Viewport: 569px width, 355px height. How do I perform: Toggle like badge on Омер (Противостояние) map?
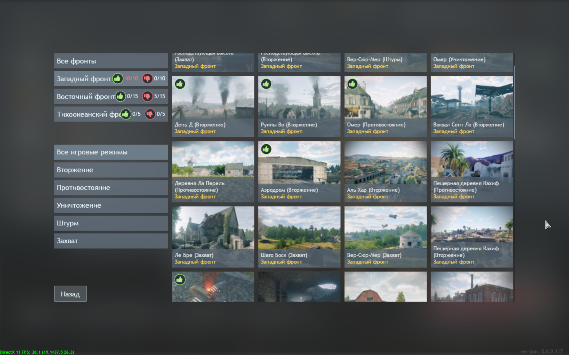click(x=352, y=84)
